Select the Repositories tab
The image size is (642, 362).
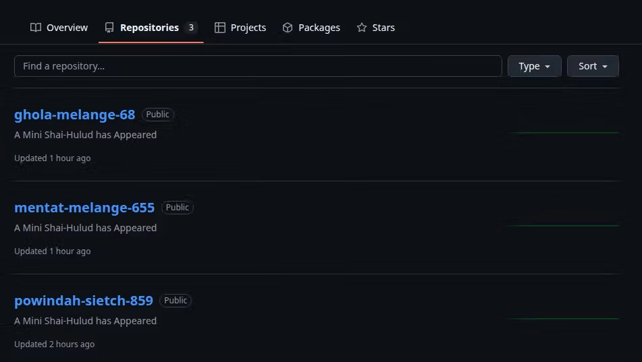[x=151, y=28]
